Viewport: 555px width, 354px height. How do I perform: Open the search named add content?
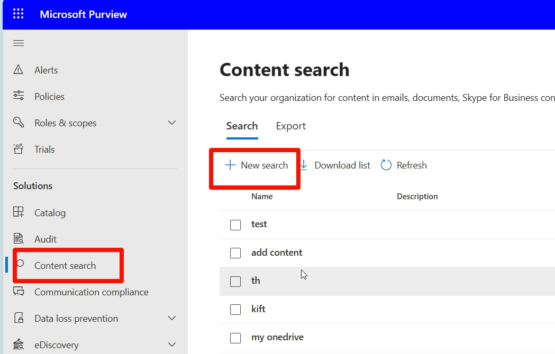276,253
